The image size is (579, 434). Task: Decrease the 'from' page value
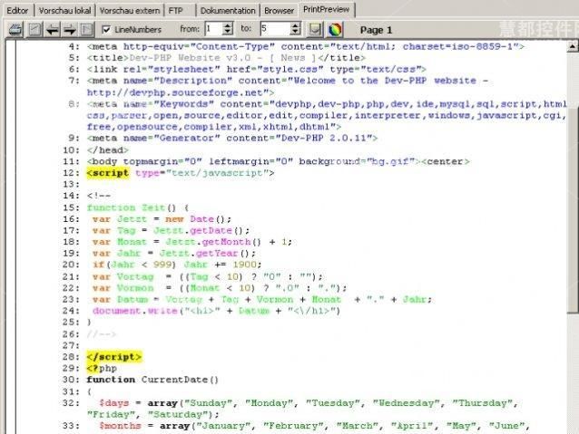coord(228,33)
